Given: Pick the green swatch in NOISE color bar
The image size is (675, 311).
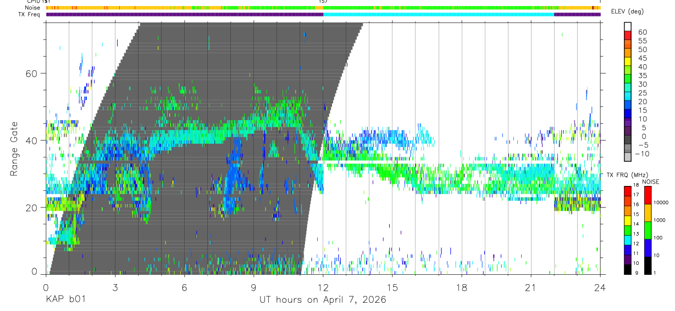Looking at the screenshot, I should [x=647, y=230].
